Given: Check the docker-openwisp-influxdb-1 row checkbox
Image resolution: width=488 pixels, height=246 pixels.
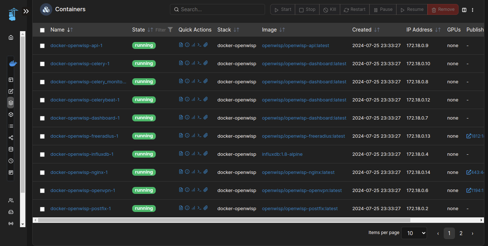Looking at the screenshot, I should click(42, 154).
